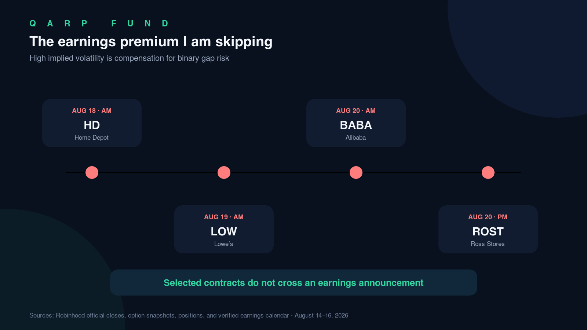Screen dimensions: 587x330
Task: Click the Selected contracts announcement banner
Action: click(x=293, y=283)
